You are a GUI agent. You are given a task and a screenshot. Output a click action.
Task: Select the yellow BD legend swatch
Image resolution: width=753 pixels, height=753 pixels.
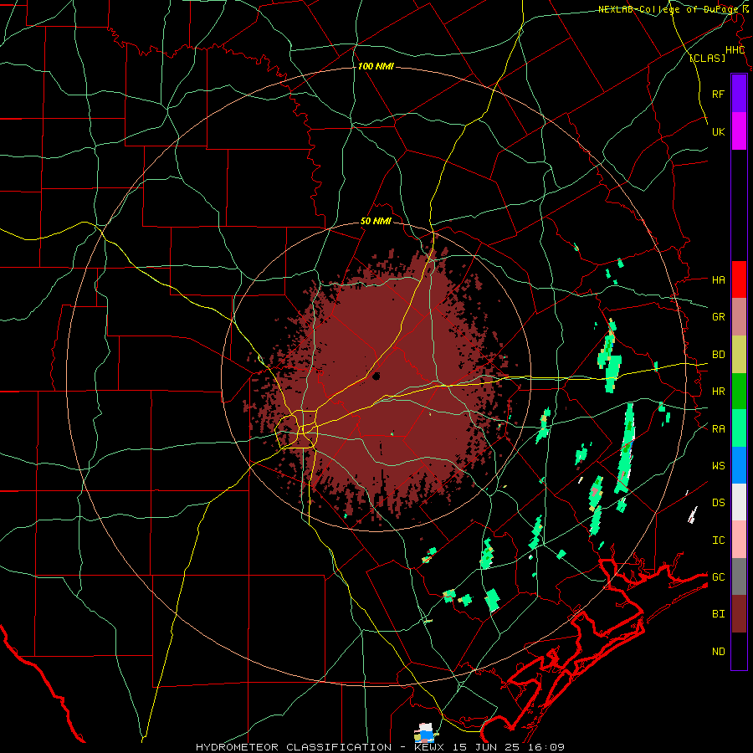[739, 355]
